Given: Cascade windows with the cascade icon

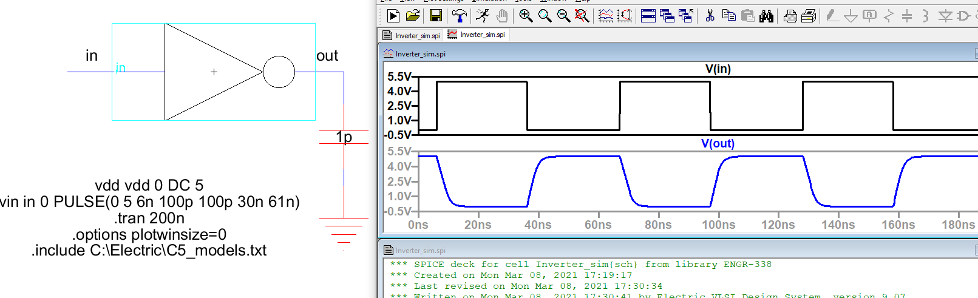Looking at the screenshot, I should 667,16.
